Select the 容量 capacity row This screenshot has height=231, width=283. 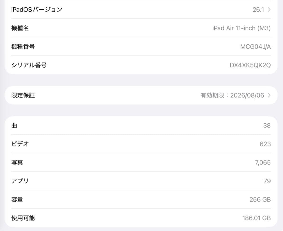click(141, 199)
